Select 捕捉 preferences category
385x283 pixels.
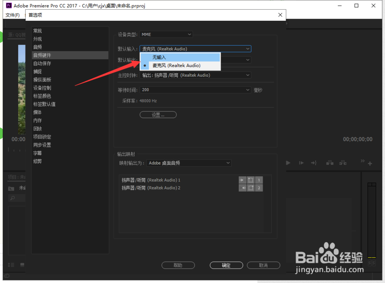(70, 71)
